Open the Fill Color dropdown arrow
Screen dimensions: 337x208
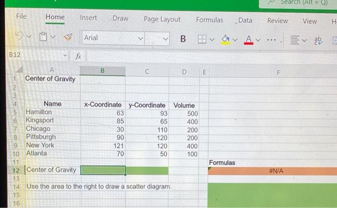(235, 40)
